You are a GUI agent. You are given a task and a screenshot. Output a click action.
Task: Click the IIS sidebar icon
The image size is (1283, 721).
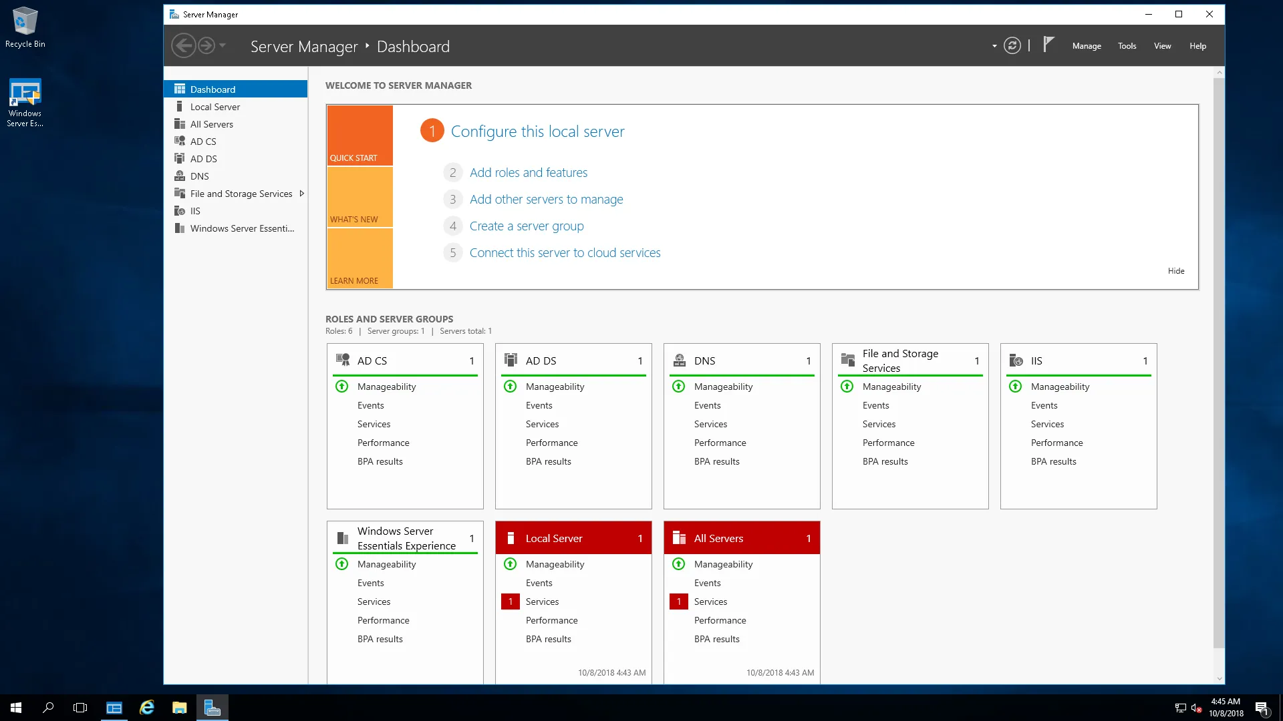coord(180,210)
